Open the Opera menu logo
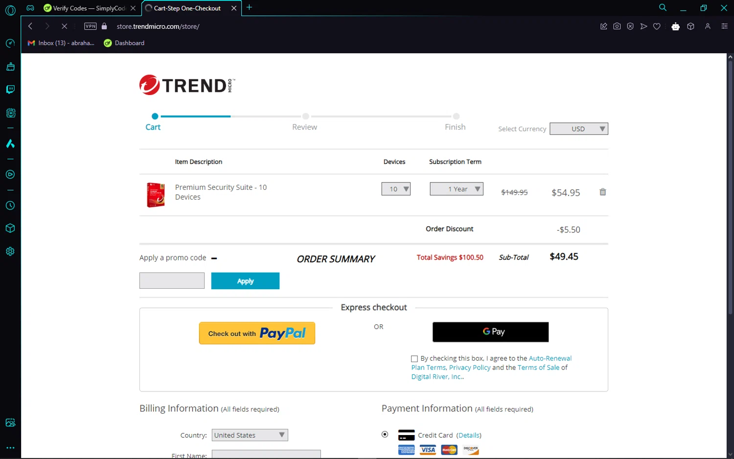This screenshot has height=459, width=734. tap(10, 9)
